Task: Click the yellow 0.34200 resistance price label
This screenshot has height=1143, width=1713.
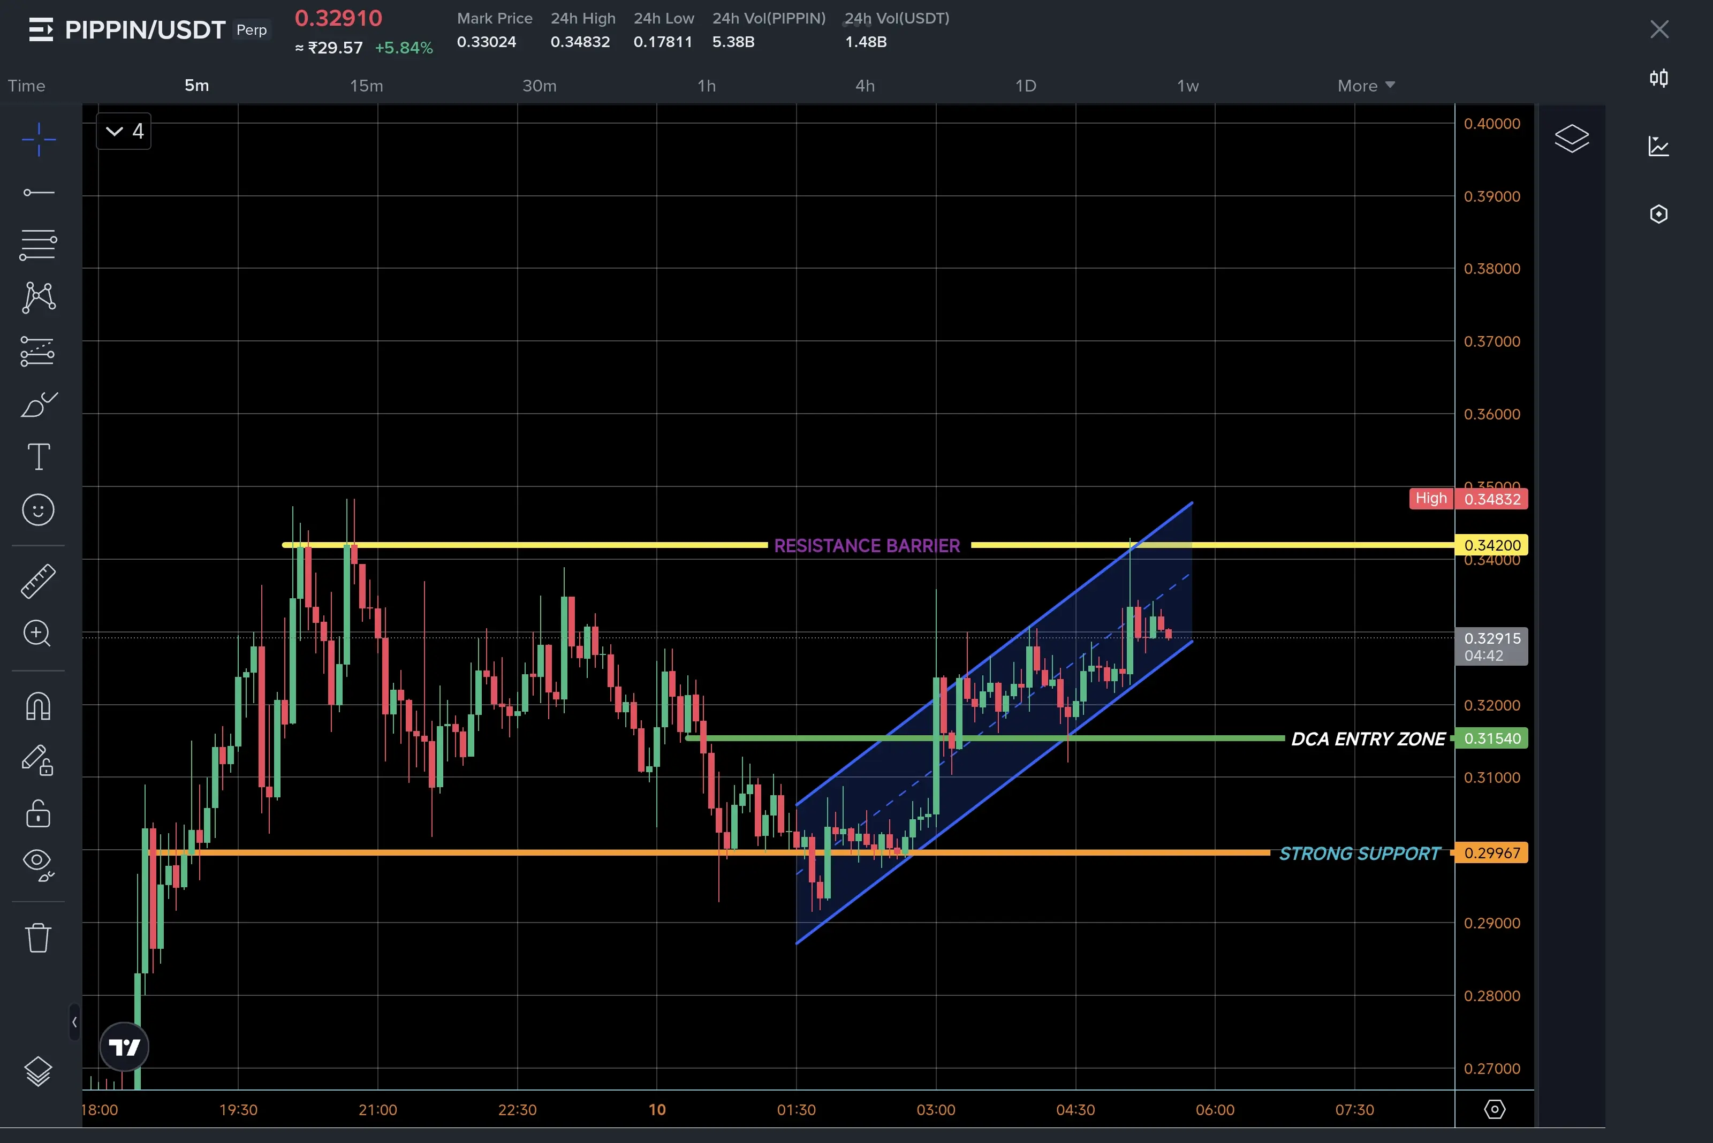Action: tap(1491, 545)
